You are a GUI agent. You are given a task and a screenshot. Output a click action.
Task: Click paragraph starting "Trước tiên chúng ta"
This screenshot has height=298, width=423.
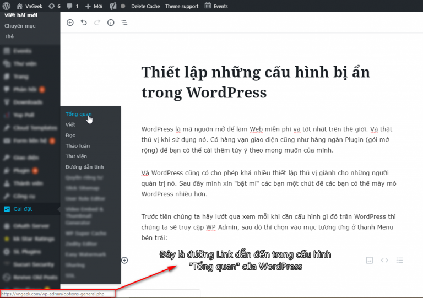click(x=268, y=227)
